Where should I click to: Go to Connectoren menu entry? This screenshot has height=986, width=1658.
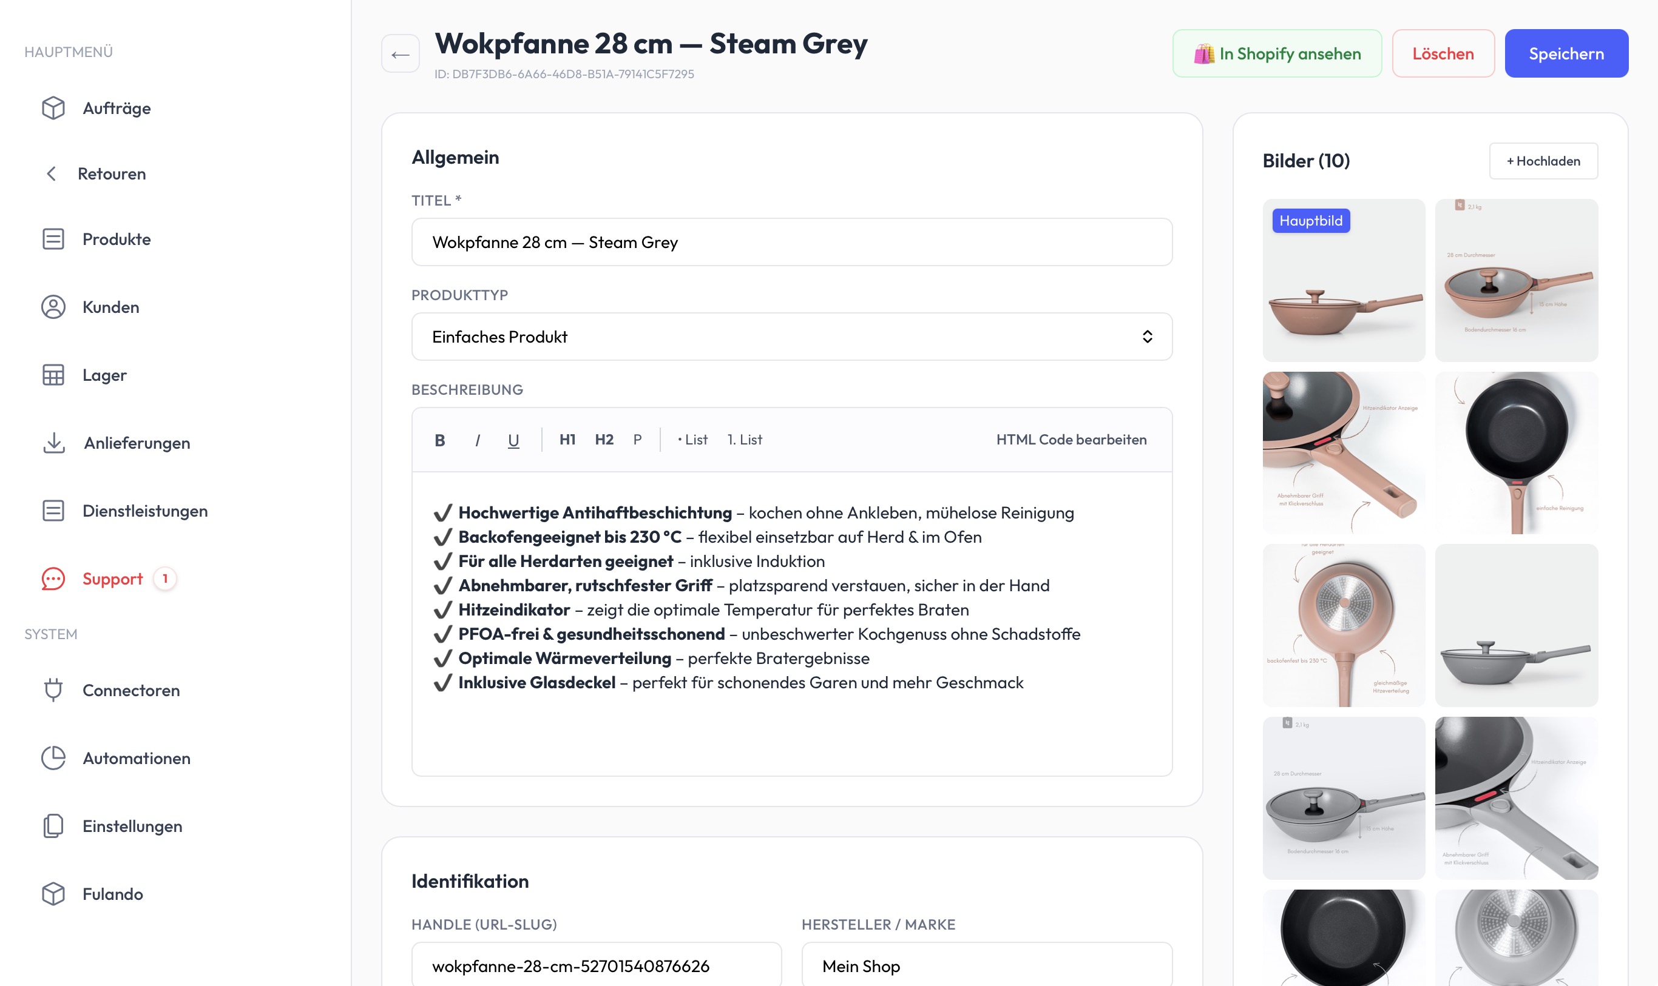coord(131,690)
